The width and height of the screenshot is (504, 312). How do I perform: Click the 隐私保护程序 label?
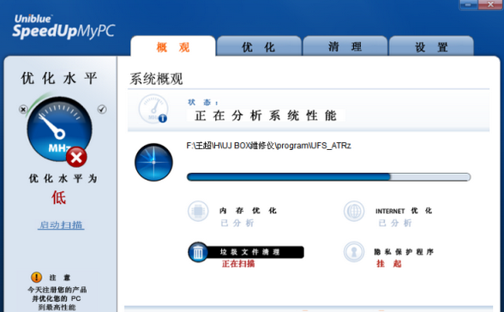[x=404, y=252]
